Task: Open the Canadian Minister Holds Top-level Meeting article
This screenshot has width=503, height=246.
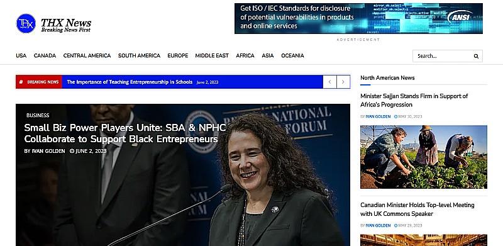Action: click(417, 210)
